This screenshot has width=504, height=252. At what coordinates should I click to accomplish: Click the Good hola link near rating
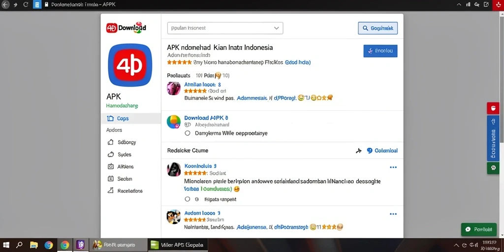tap(298, 63)
